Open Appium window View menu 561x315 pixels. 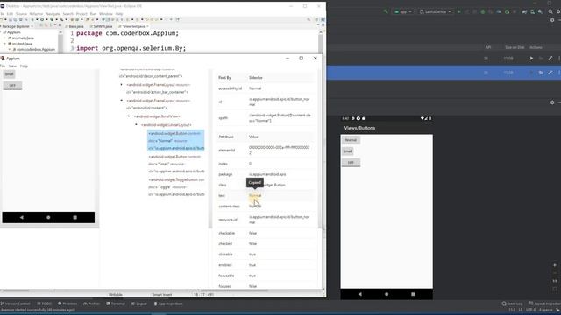tap(12, 66)
